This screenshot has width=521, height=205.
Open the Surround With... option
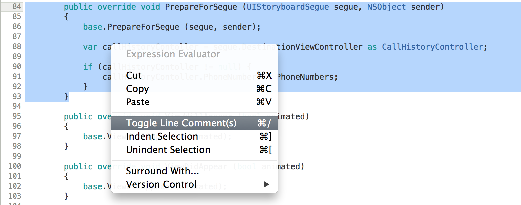tap(162, 171)
